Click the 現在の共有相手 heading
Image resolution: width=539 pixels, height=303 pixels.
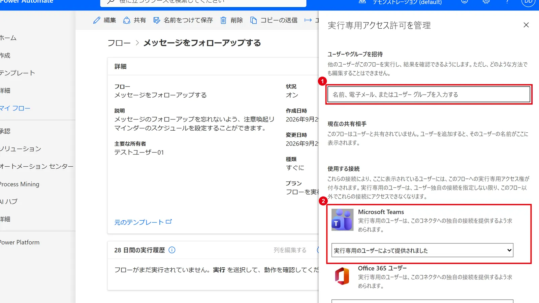tap(347, 124)
